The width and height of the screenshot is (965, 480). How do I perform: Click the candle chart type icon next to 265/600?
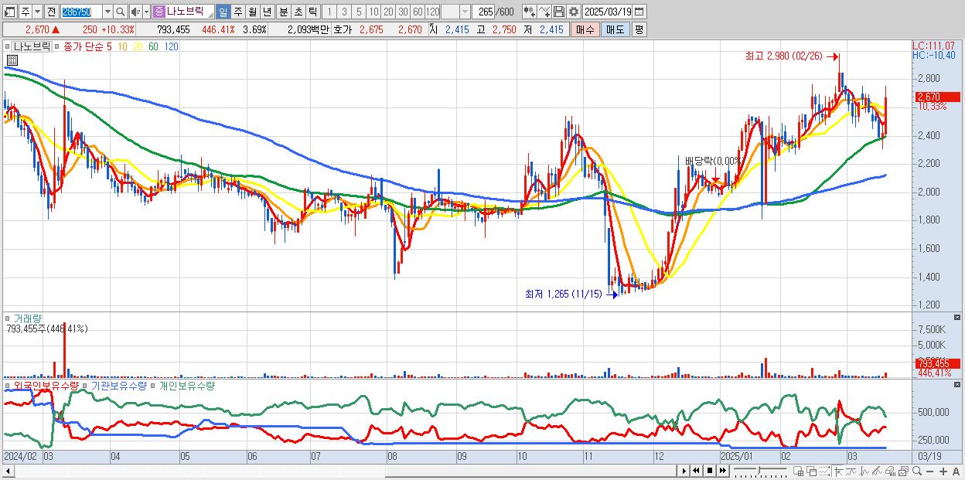pyautogui.click(x=528, y=12)
